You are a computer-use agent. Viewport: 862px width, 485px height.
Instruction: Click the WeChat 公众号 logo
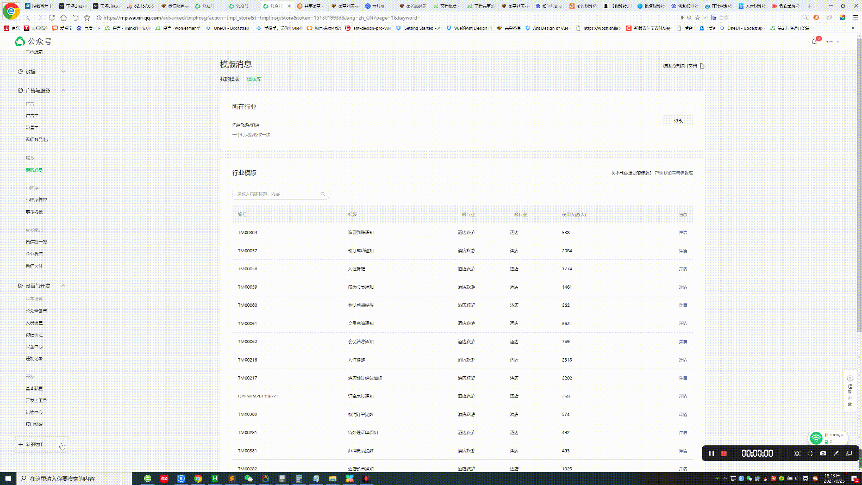33,41
